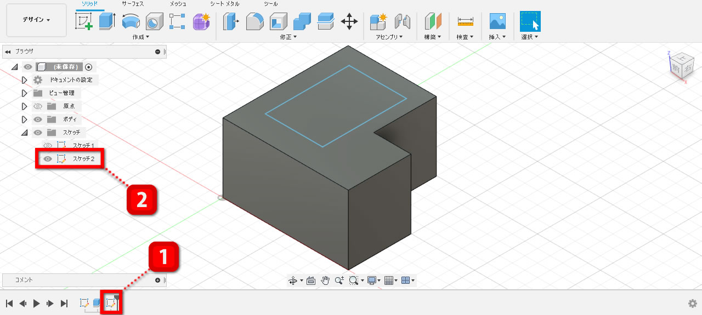Activate the (未保存) component radio button
Viewport: 702px width, 315px height.
[x=89, y=67]
